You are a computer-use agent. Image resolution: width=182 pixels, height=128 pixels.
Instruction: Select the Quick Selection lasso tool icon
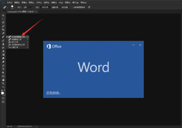[3, 22]
